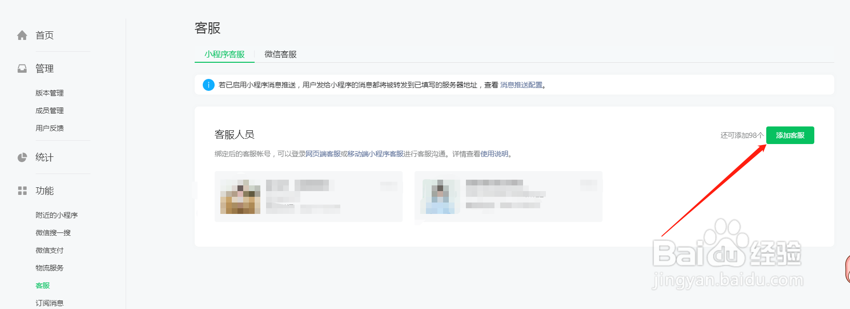Click the blue info icon in notice bar
The image size is (850, 309).
tap(208, 85)
